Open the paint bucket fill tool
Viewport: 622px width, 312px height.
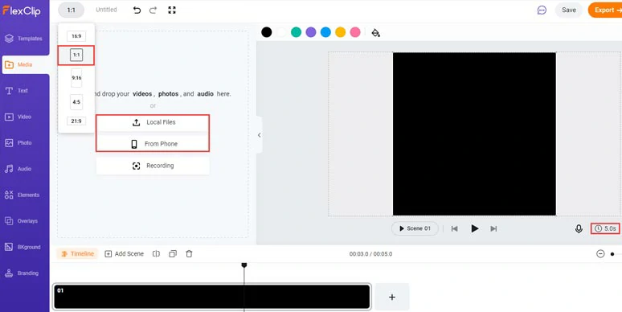pos(375,32)
